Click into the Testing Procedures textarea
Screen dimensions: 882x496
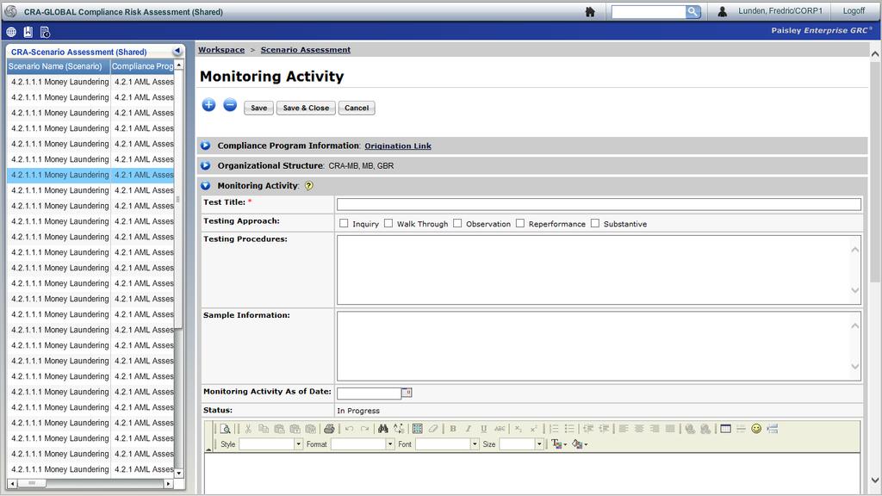599,270
